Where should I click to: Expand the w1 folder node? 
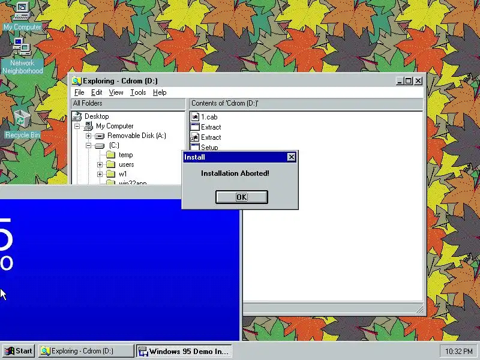click(x=100, y=174)
